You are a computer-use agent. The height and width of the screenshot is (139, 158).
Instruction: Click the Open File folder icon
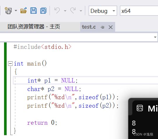click(24, 11)
